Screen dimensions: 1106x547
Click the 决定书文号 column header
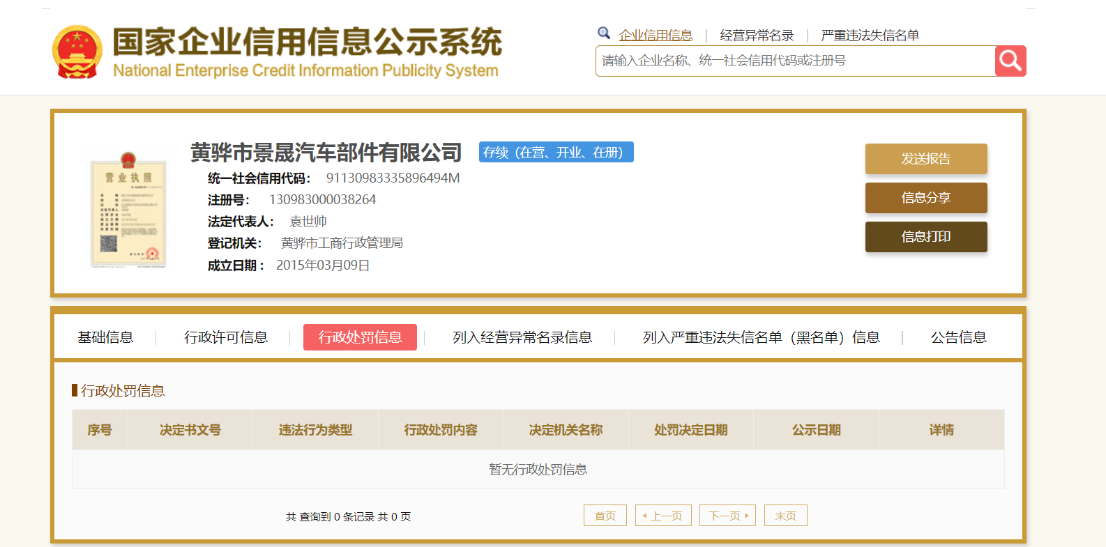pyautogui.click(x=190, y=430)
